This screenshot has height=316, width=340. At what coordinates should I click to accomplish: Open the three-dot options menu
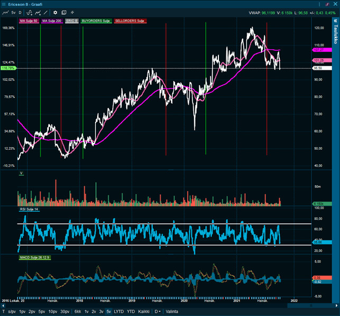tap(319, 4)
